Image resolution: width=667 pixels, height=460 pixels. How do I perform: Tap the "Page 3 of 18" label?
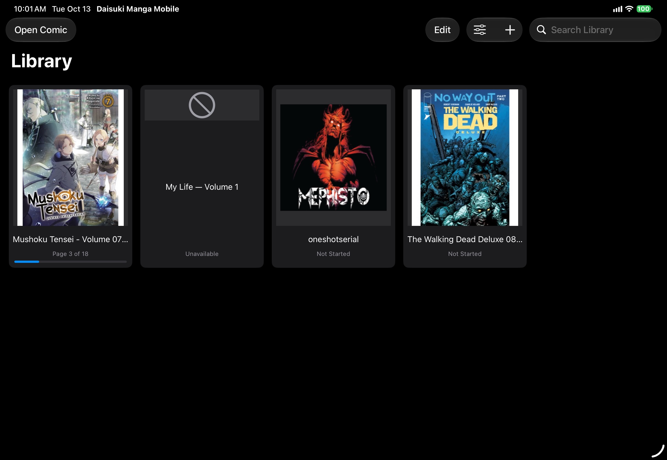click(71, 254)
